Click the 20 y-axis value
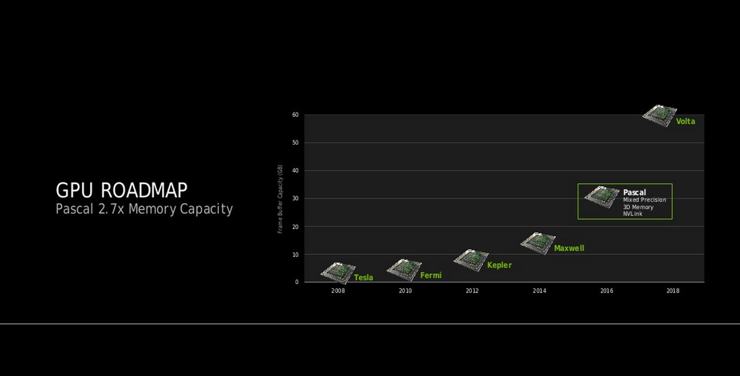 [x=295, y=226]
